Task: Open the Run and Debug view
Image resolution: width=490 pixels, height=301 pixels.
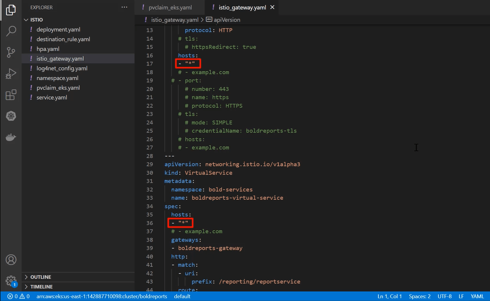Action: coord(11,73)
